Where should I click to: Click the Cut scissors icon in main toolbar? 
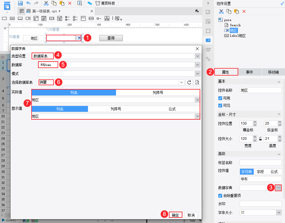coord(46,3)
